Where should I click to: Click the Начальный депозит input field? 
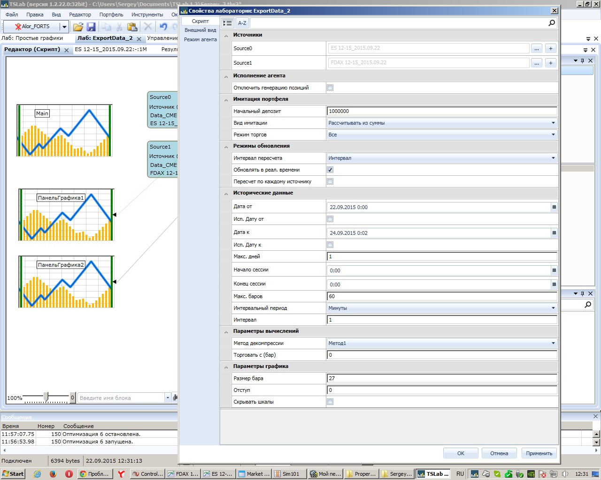(441, 111)
